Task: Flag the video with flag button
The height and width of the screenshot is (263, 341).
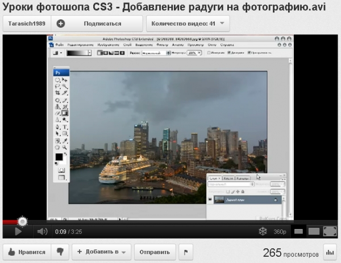Action: tap(186, 252)
